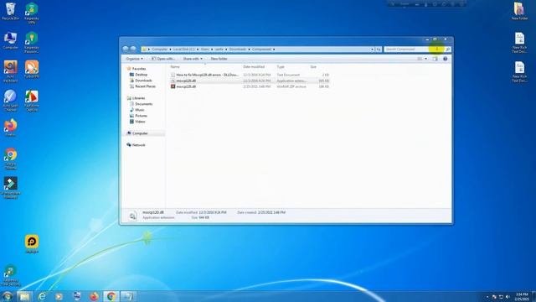The height and width of the screenshot is (302, 536).
Task: Click the Users breadcrumb segment
Action: tap(204, 49)
